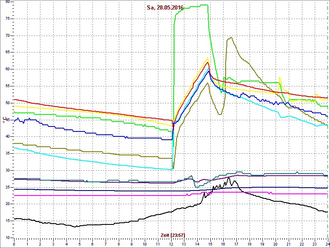The height and width of the screenshot is (248, 330).
Task: Click hour 17 on the time axis
Action: (236, 243)
